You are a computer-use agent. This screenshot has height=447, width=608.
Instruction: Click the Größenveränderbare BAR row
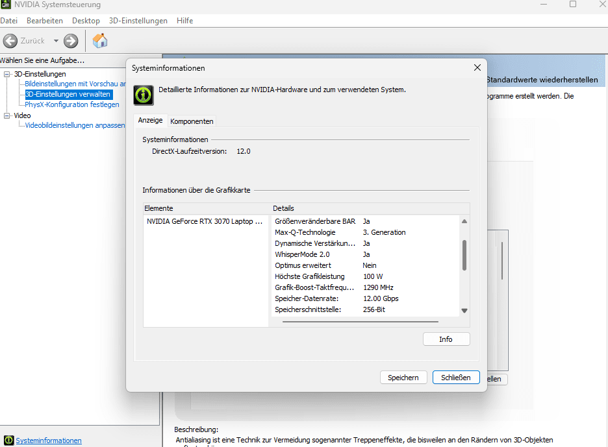(366, 221)
